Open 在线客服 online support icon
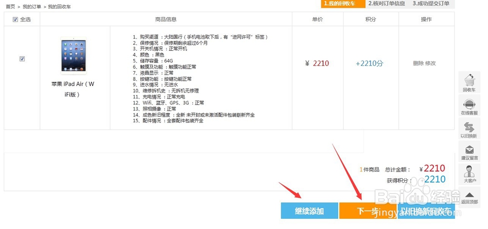488x229 pixels. (469, 106)
